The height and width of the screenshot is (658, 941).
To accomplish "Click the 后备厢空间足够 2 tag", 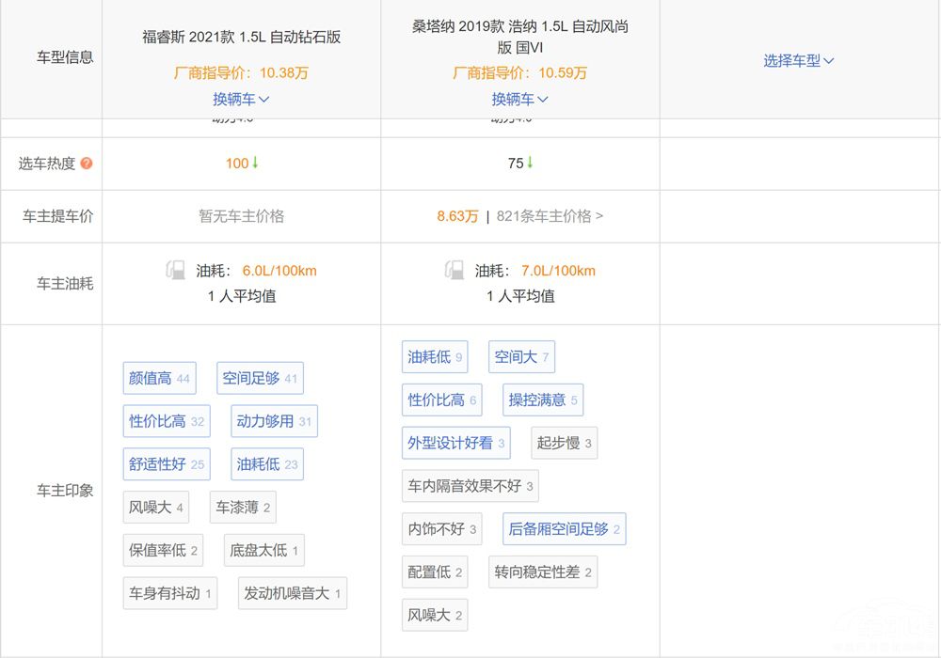I will point(564,529).
